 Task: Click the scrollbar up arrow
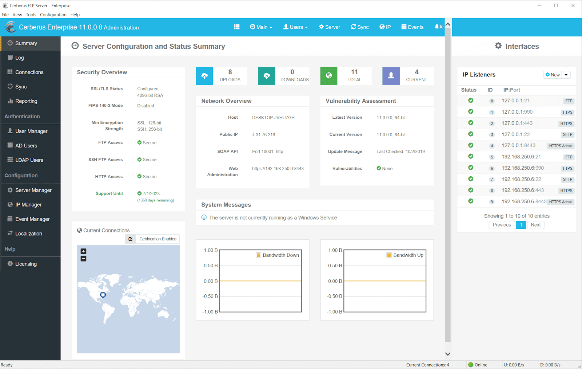[448, 24]
